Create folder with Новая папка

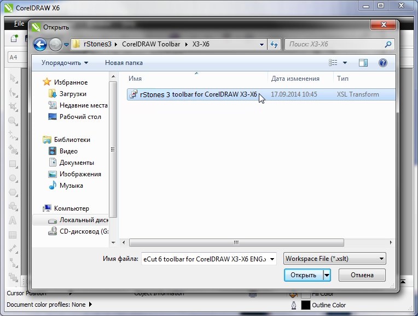click(x=124, y=63)
